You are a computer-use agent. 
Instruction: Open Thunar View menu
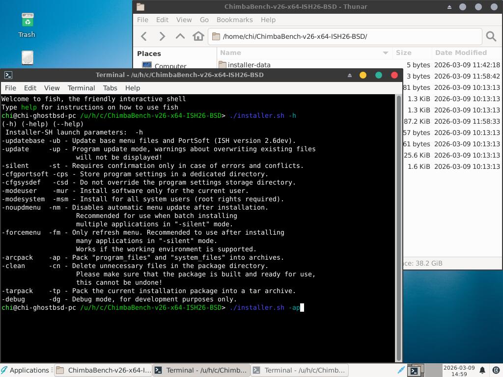[x=184, y=20]
